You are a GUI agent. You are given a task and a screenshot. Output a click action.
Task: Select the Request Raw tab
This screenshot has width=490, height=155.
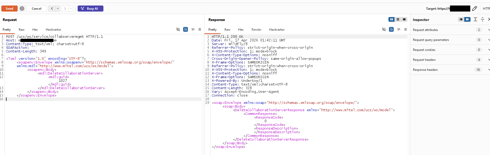(x=22, y=30)
